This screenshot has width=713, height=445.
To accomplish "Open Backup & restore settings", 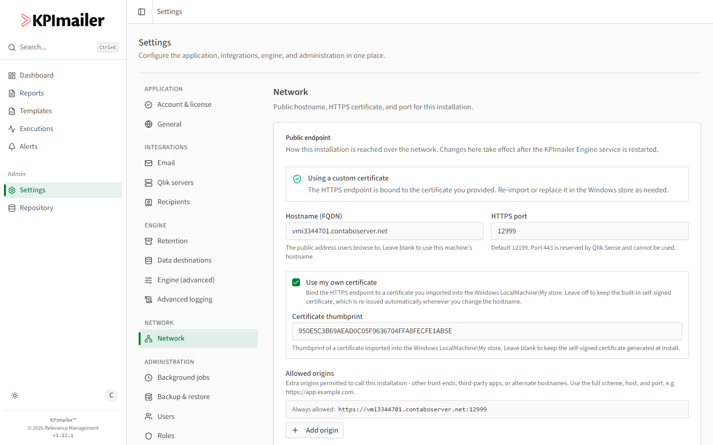I will 198,397.
